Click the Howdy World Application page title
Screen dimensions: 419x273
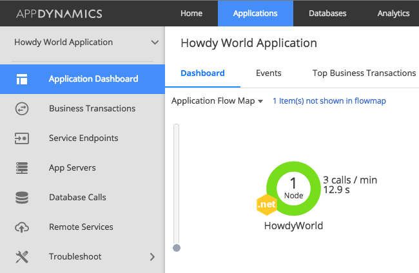[x=249, y=43]
